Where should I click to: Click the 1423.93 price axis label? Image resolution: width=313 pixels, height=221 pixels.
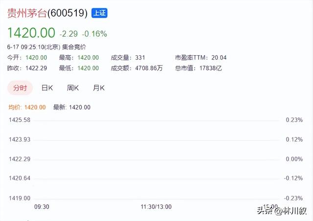(20, 139)
